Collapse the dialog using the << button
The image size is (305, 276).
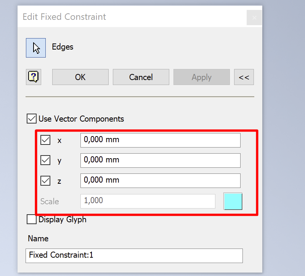[244, 77]
